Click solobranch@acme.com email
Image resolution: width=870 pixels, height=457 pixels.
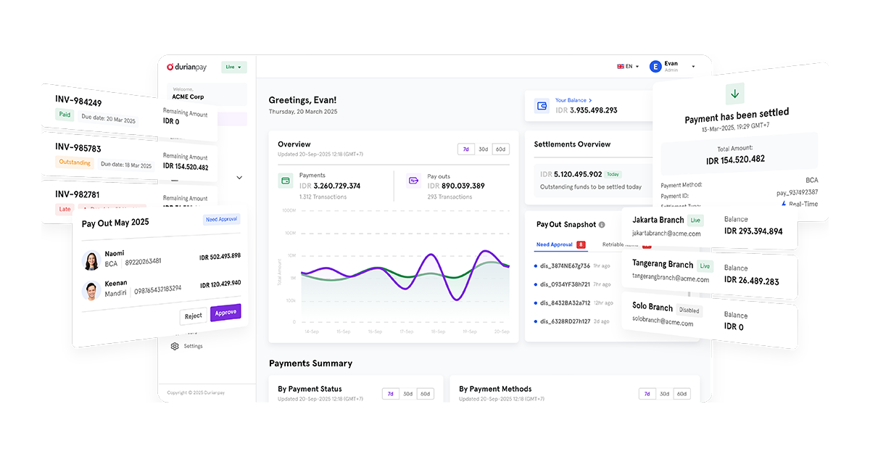[x=663, y=320]
